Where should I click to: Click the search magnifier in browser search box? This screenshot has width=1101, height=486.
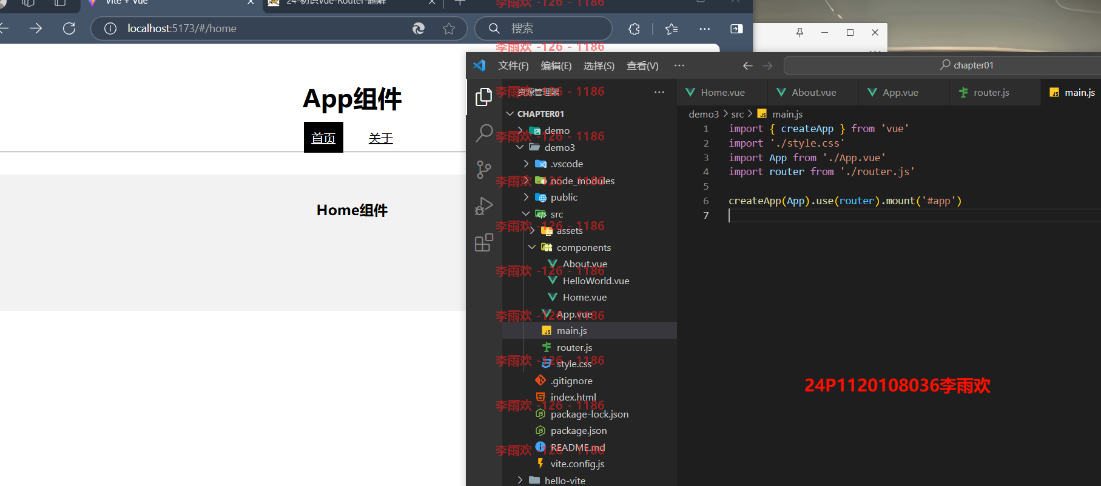494,28
